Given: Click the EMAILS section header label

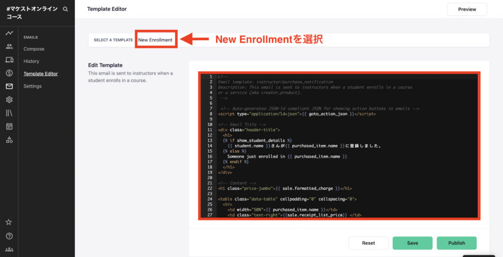Looking at the screenshot, I should click(x=31, y=37).
